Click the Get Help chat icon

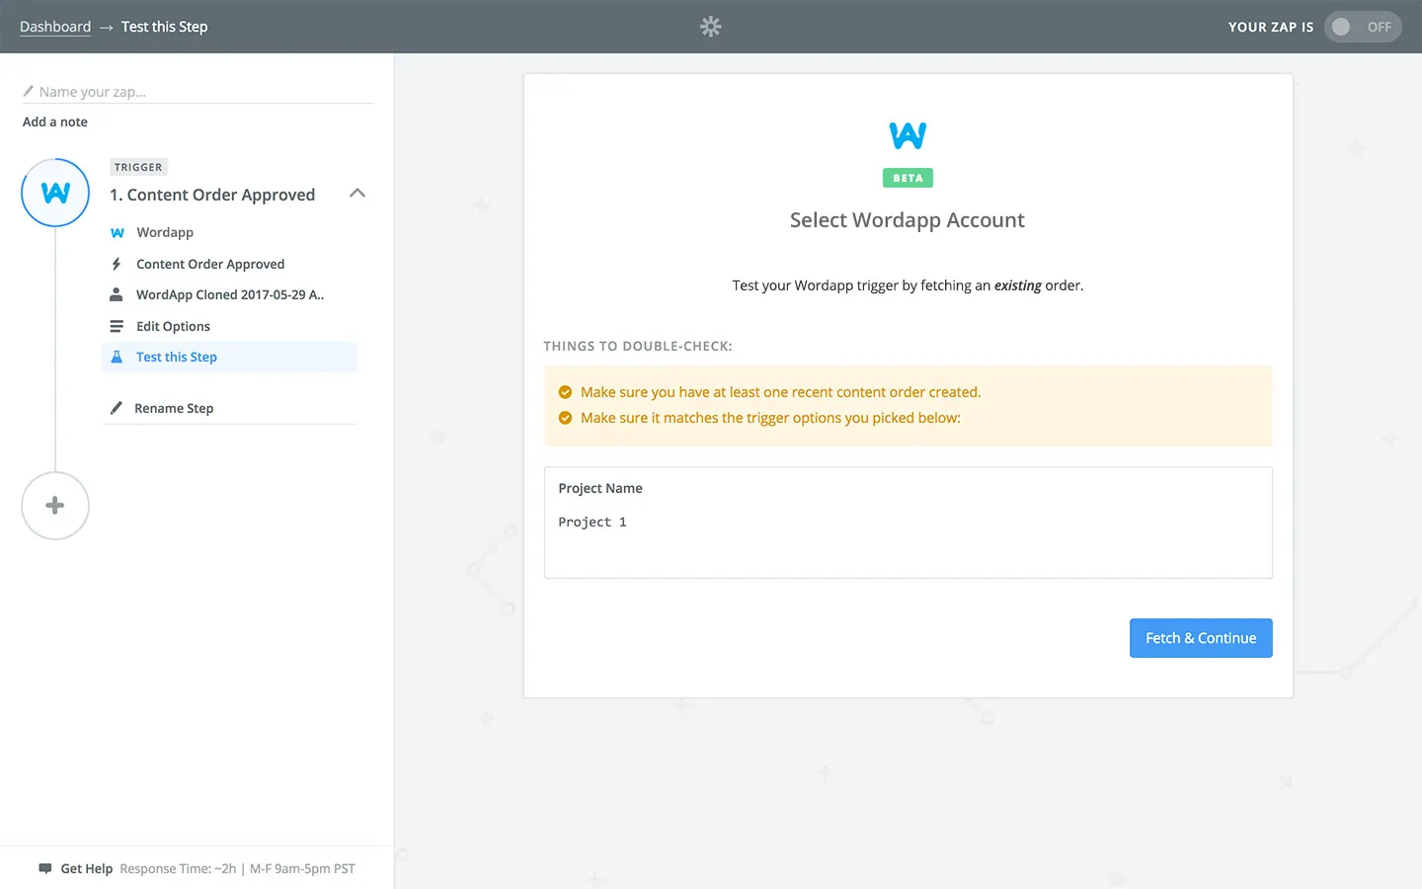[x=44, y=869]
